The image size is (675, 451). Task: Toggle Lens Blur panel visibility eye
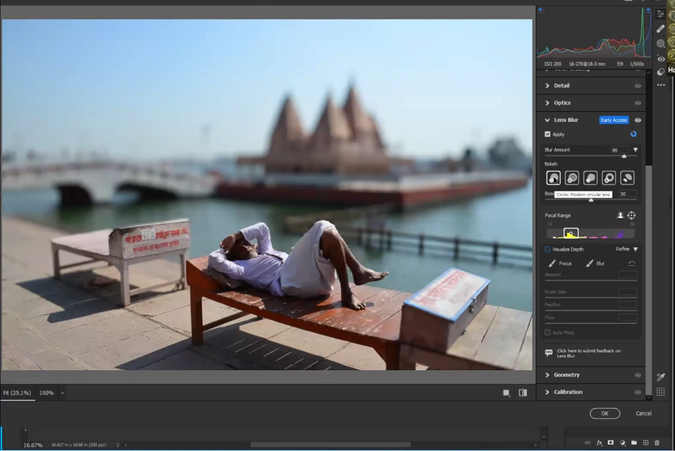point(637,120)
